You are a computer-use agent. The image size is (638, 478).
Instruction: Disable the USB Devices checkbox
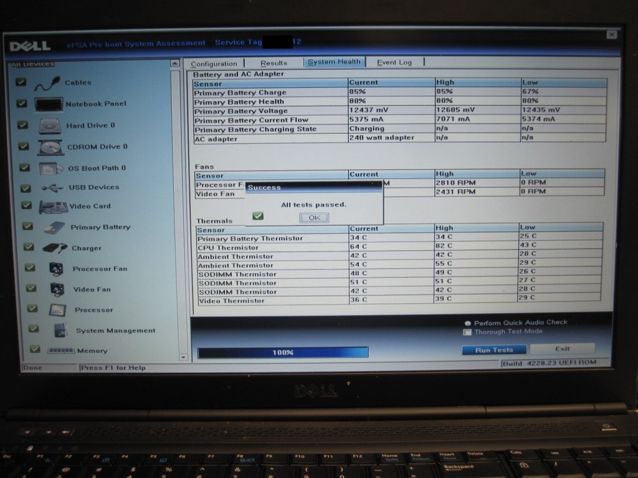(26, 188)
